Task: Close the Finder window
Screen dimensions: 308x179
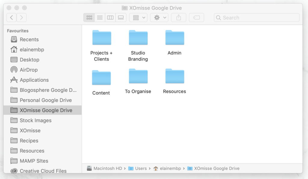Action: [x=9, y=8]
